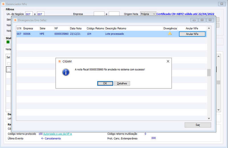The height and width of the screenshot is (148, 228).
Task: Sort by the Empresa column header
Action: (31, 28)
